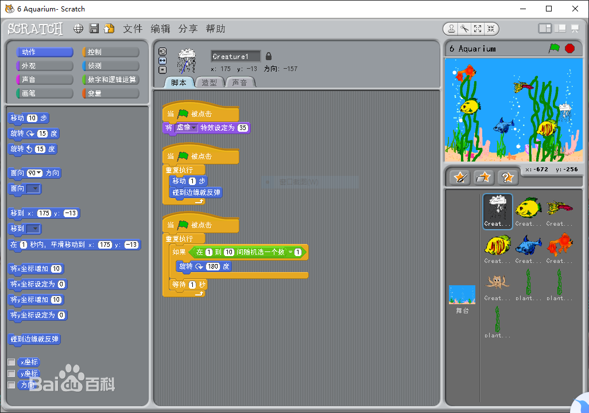The image size is (589, 413).
Task: Switch to the 声音 tab
Action: click(240, 82)
